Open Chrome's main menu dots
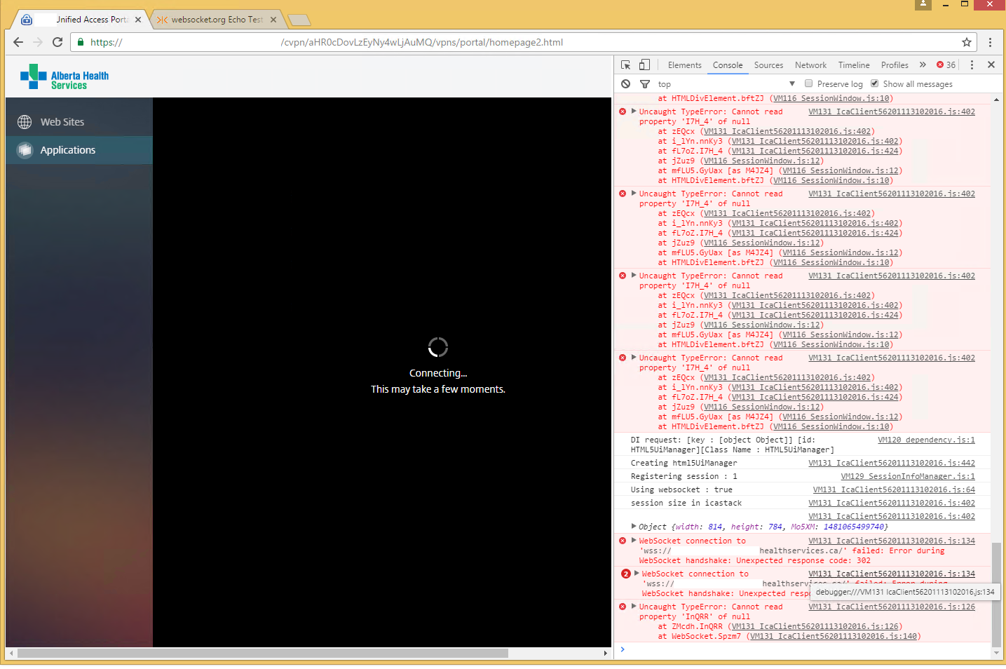The width and height of the screenshot is (1006, 669). pos(991,42)
